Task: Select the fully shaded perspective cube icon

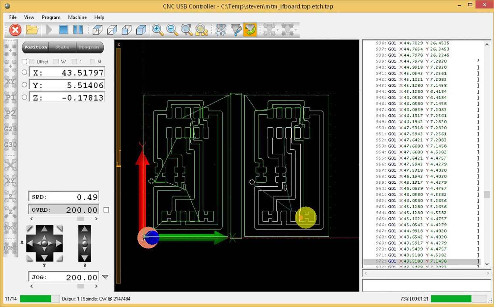Action: tap(141, 30)
